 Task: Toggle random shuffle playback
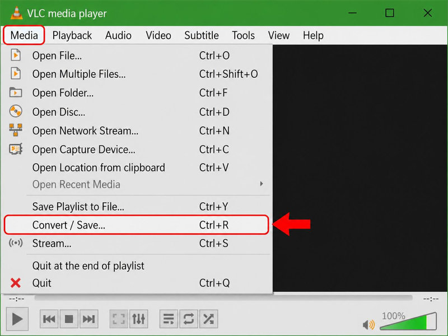208,319
